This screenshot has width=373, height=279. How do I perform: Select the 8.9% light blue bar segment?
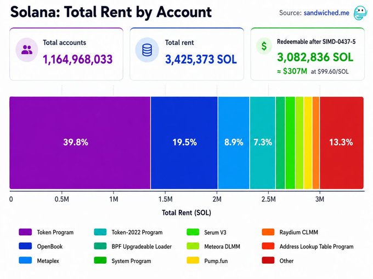click(x=234, y=143)
